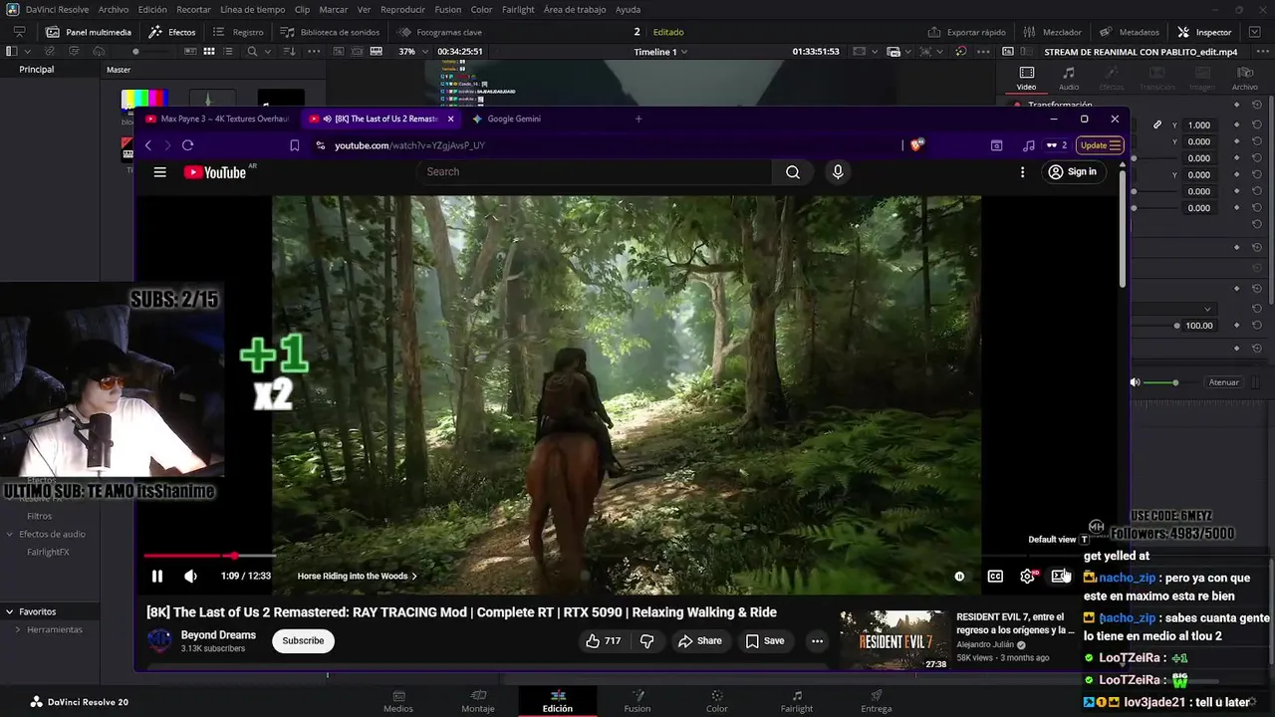Click the Atenuar button in Resolve
The width and height of the screenshot is (1275, 717).
[x=1223, y=382]
